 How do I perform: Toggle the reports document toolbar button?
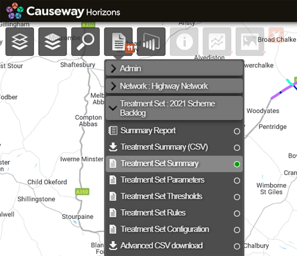[118, 42]
